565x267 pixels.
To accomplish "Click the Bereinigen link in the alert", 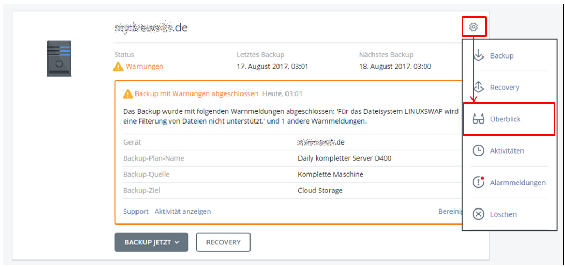I will 450,212.
